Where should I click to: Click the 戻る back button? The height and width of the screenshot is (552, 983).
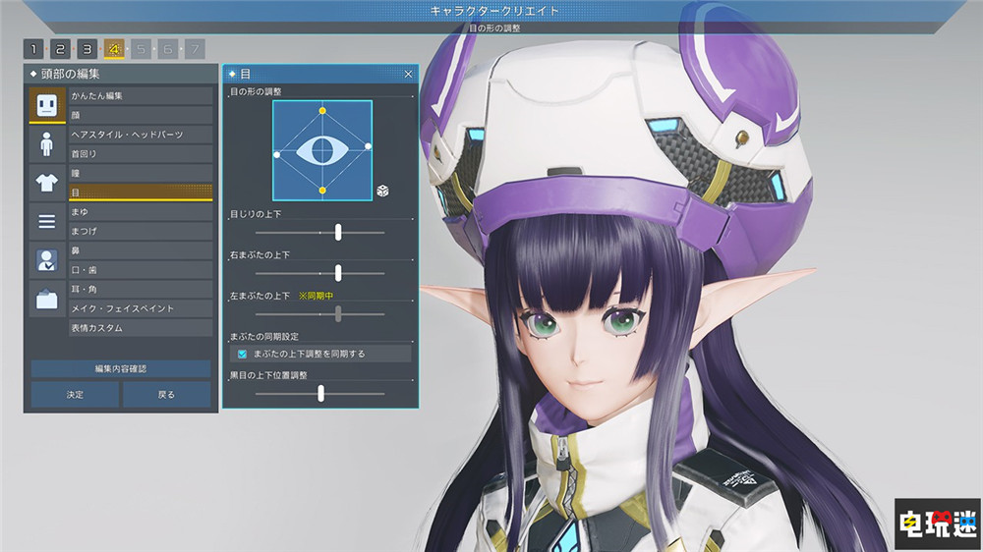tap(167, 395)
